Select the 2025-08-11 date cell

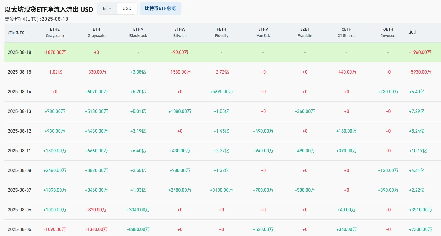(x=20, y=151)
